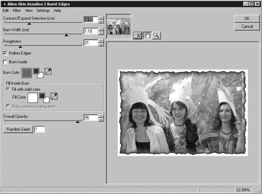Screen dimensions: 262x194
Task: Increase Burn Width with the up arrow
Action: [101, 29]
